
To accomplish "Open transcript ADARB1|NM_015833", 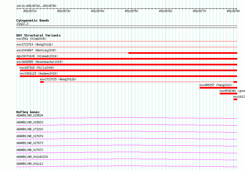I will pyautogui.click(x=30, y=122).
